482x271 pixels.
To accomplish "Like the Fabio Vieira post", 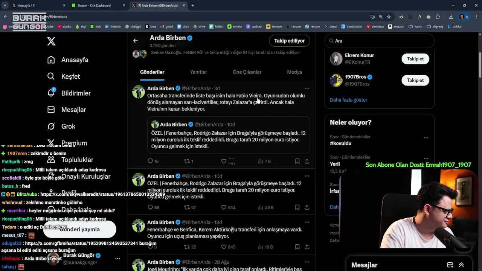I will 224,161.
